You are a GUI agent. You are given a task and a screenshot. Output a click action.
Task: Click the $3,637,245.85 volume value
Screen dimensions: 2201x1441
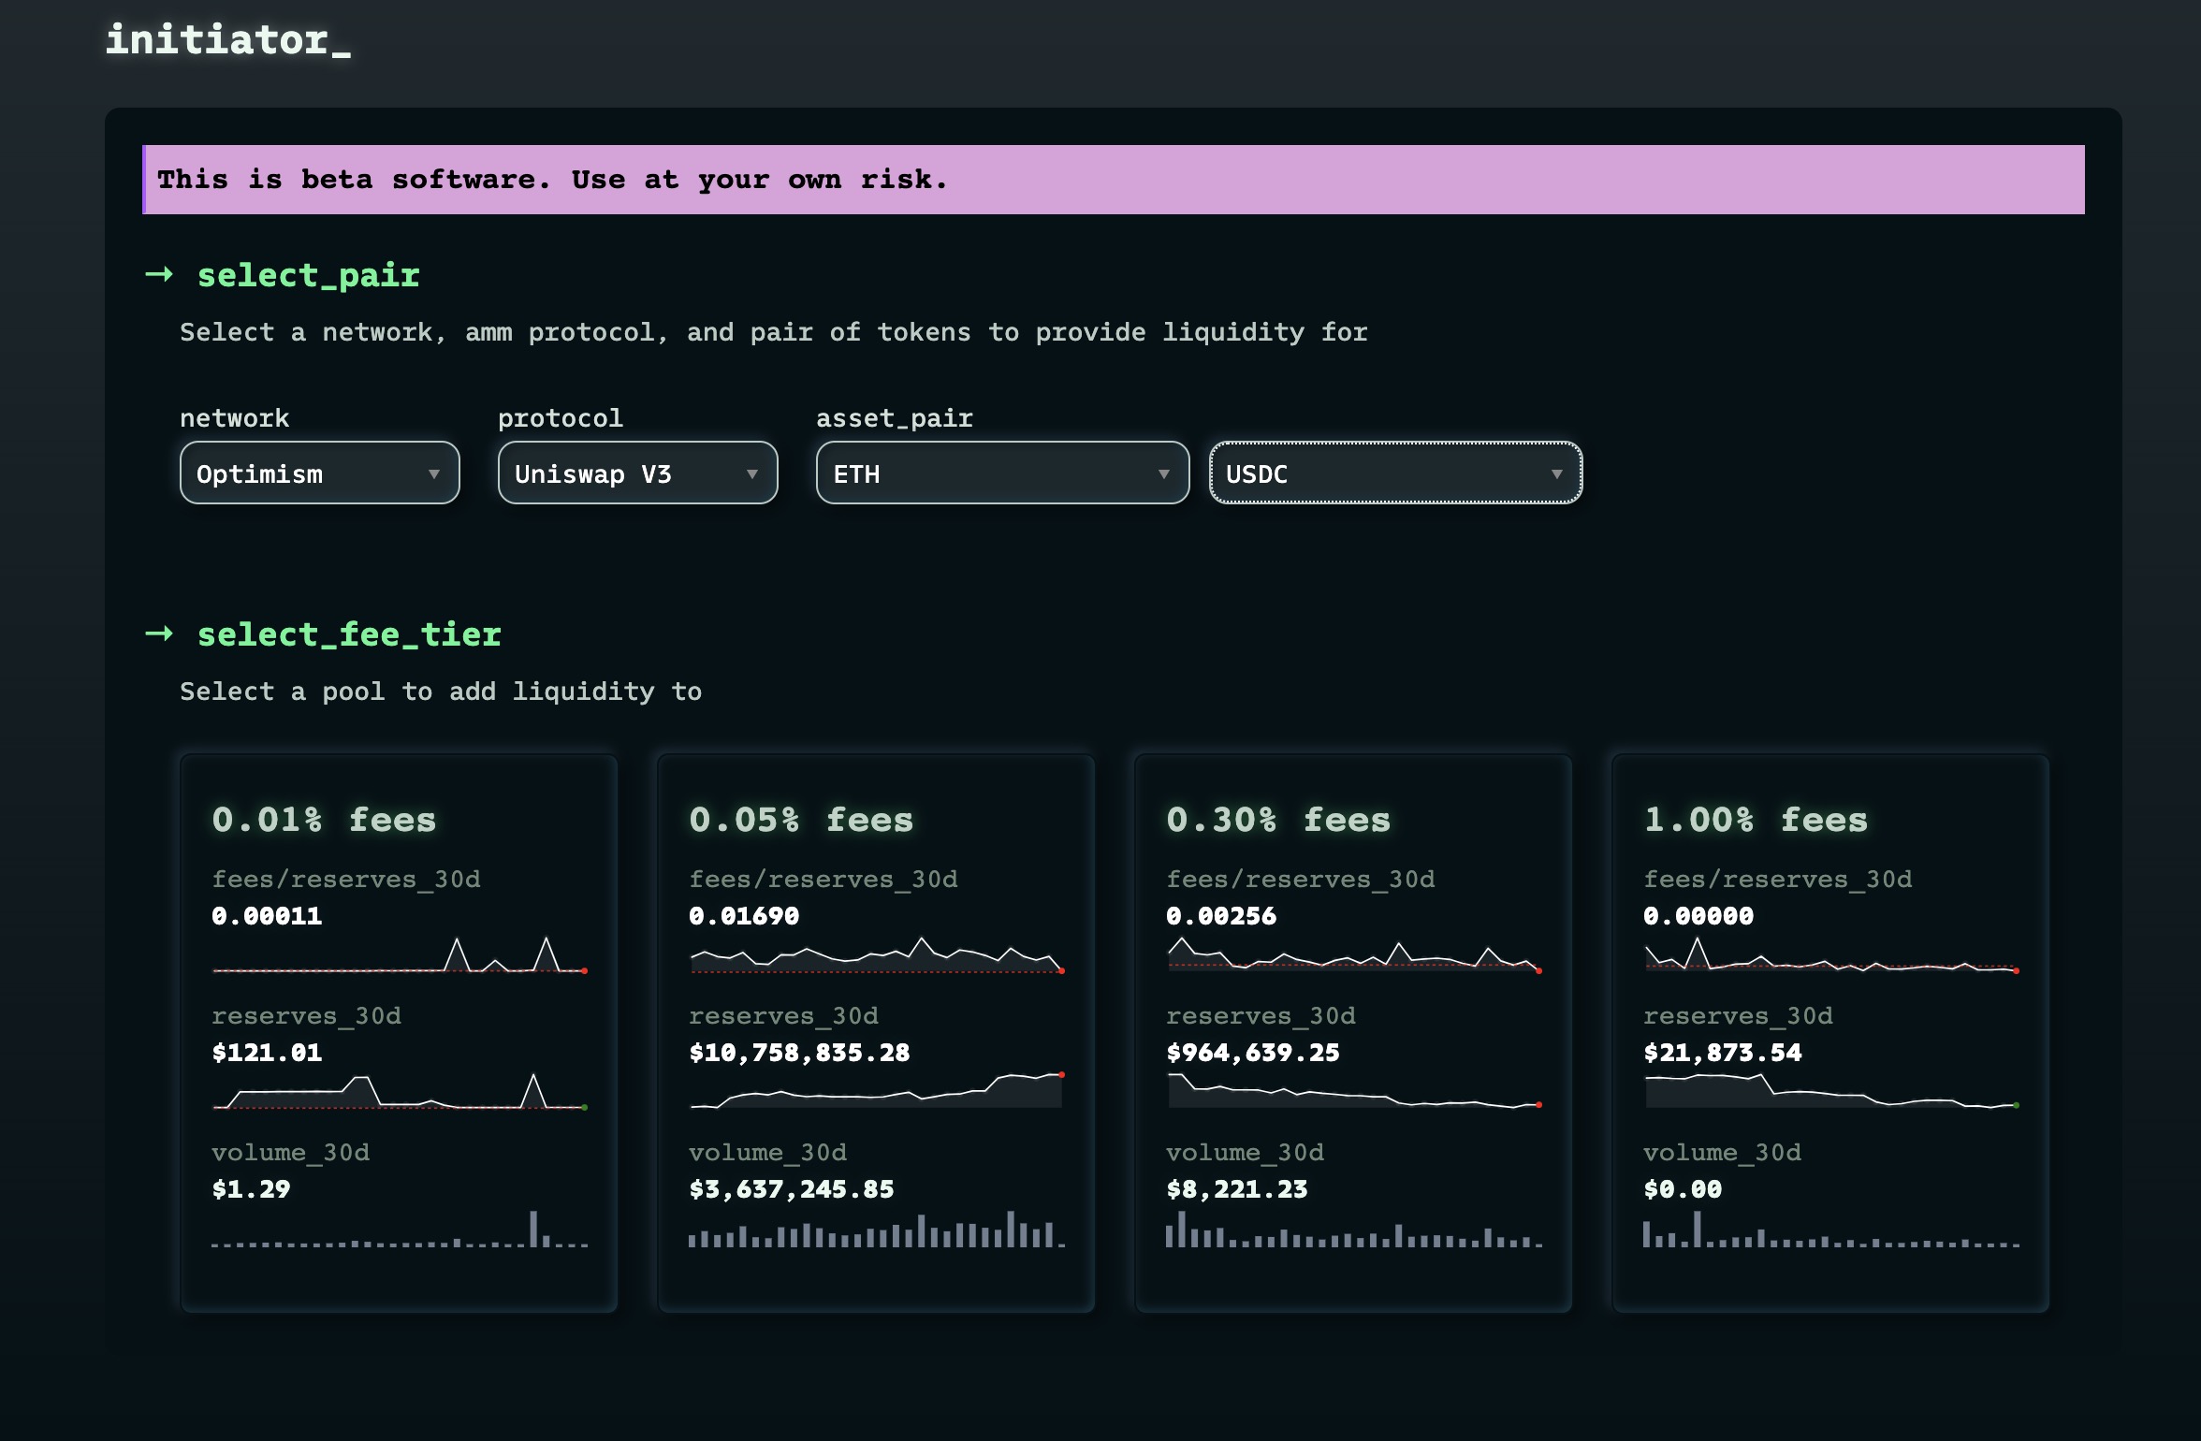(792, 1189)
